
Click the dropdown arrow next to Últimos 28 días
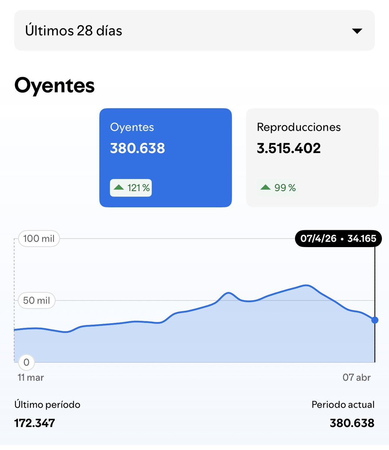point(357,31)
